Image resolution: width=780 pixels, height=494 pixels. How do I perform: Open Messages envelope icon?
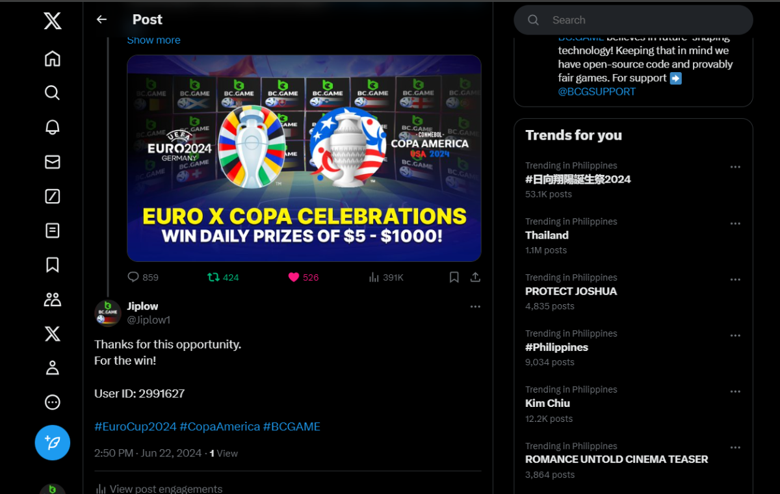53,162
